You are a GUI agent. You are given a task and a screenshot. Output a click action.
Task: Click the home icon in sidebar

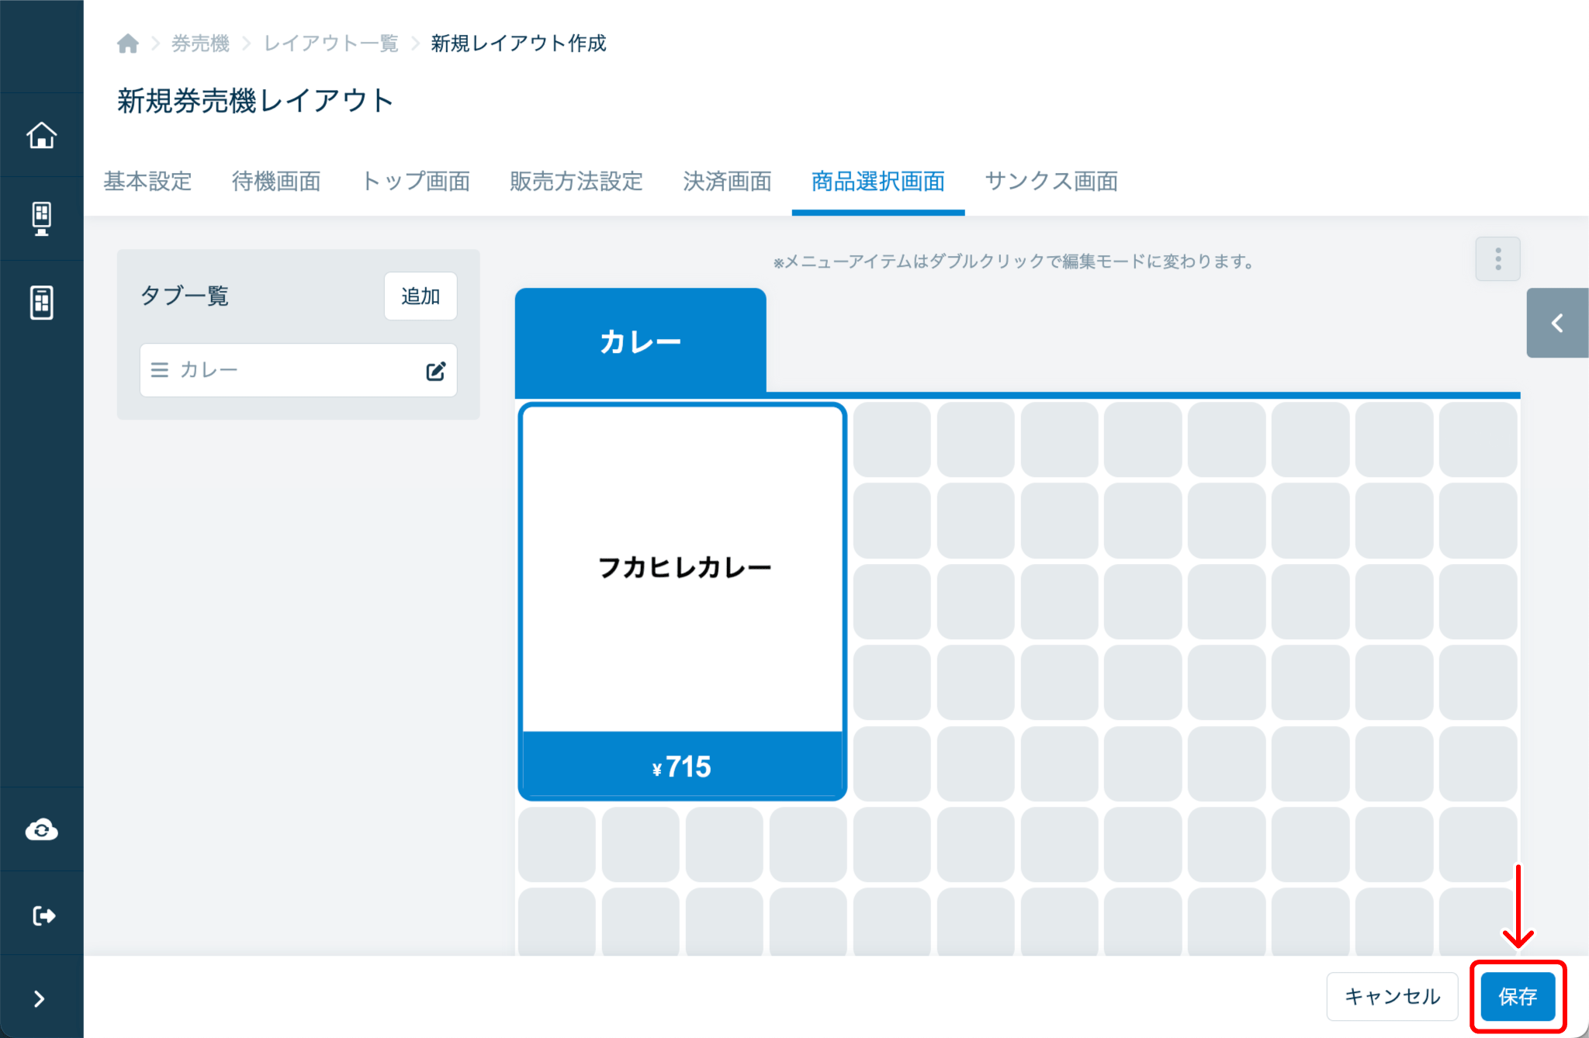42,135
